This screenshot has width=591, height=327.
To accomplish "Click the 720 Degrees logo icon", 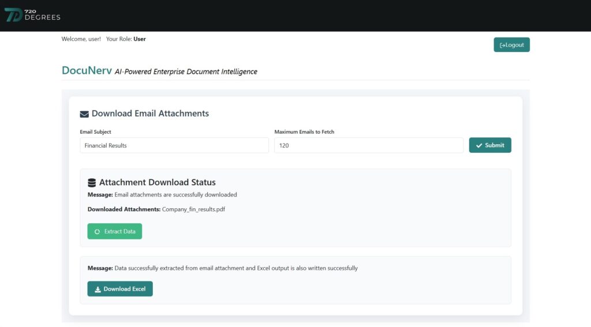I will (14, 15).
